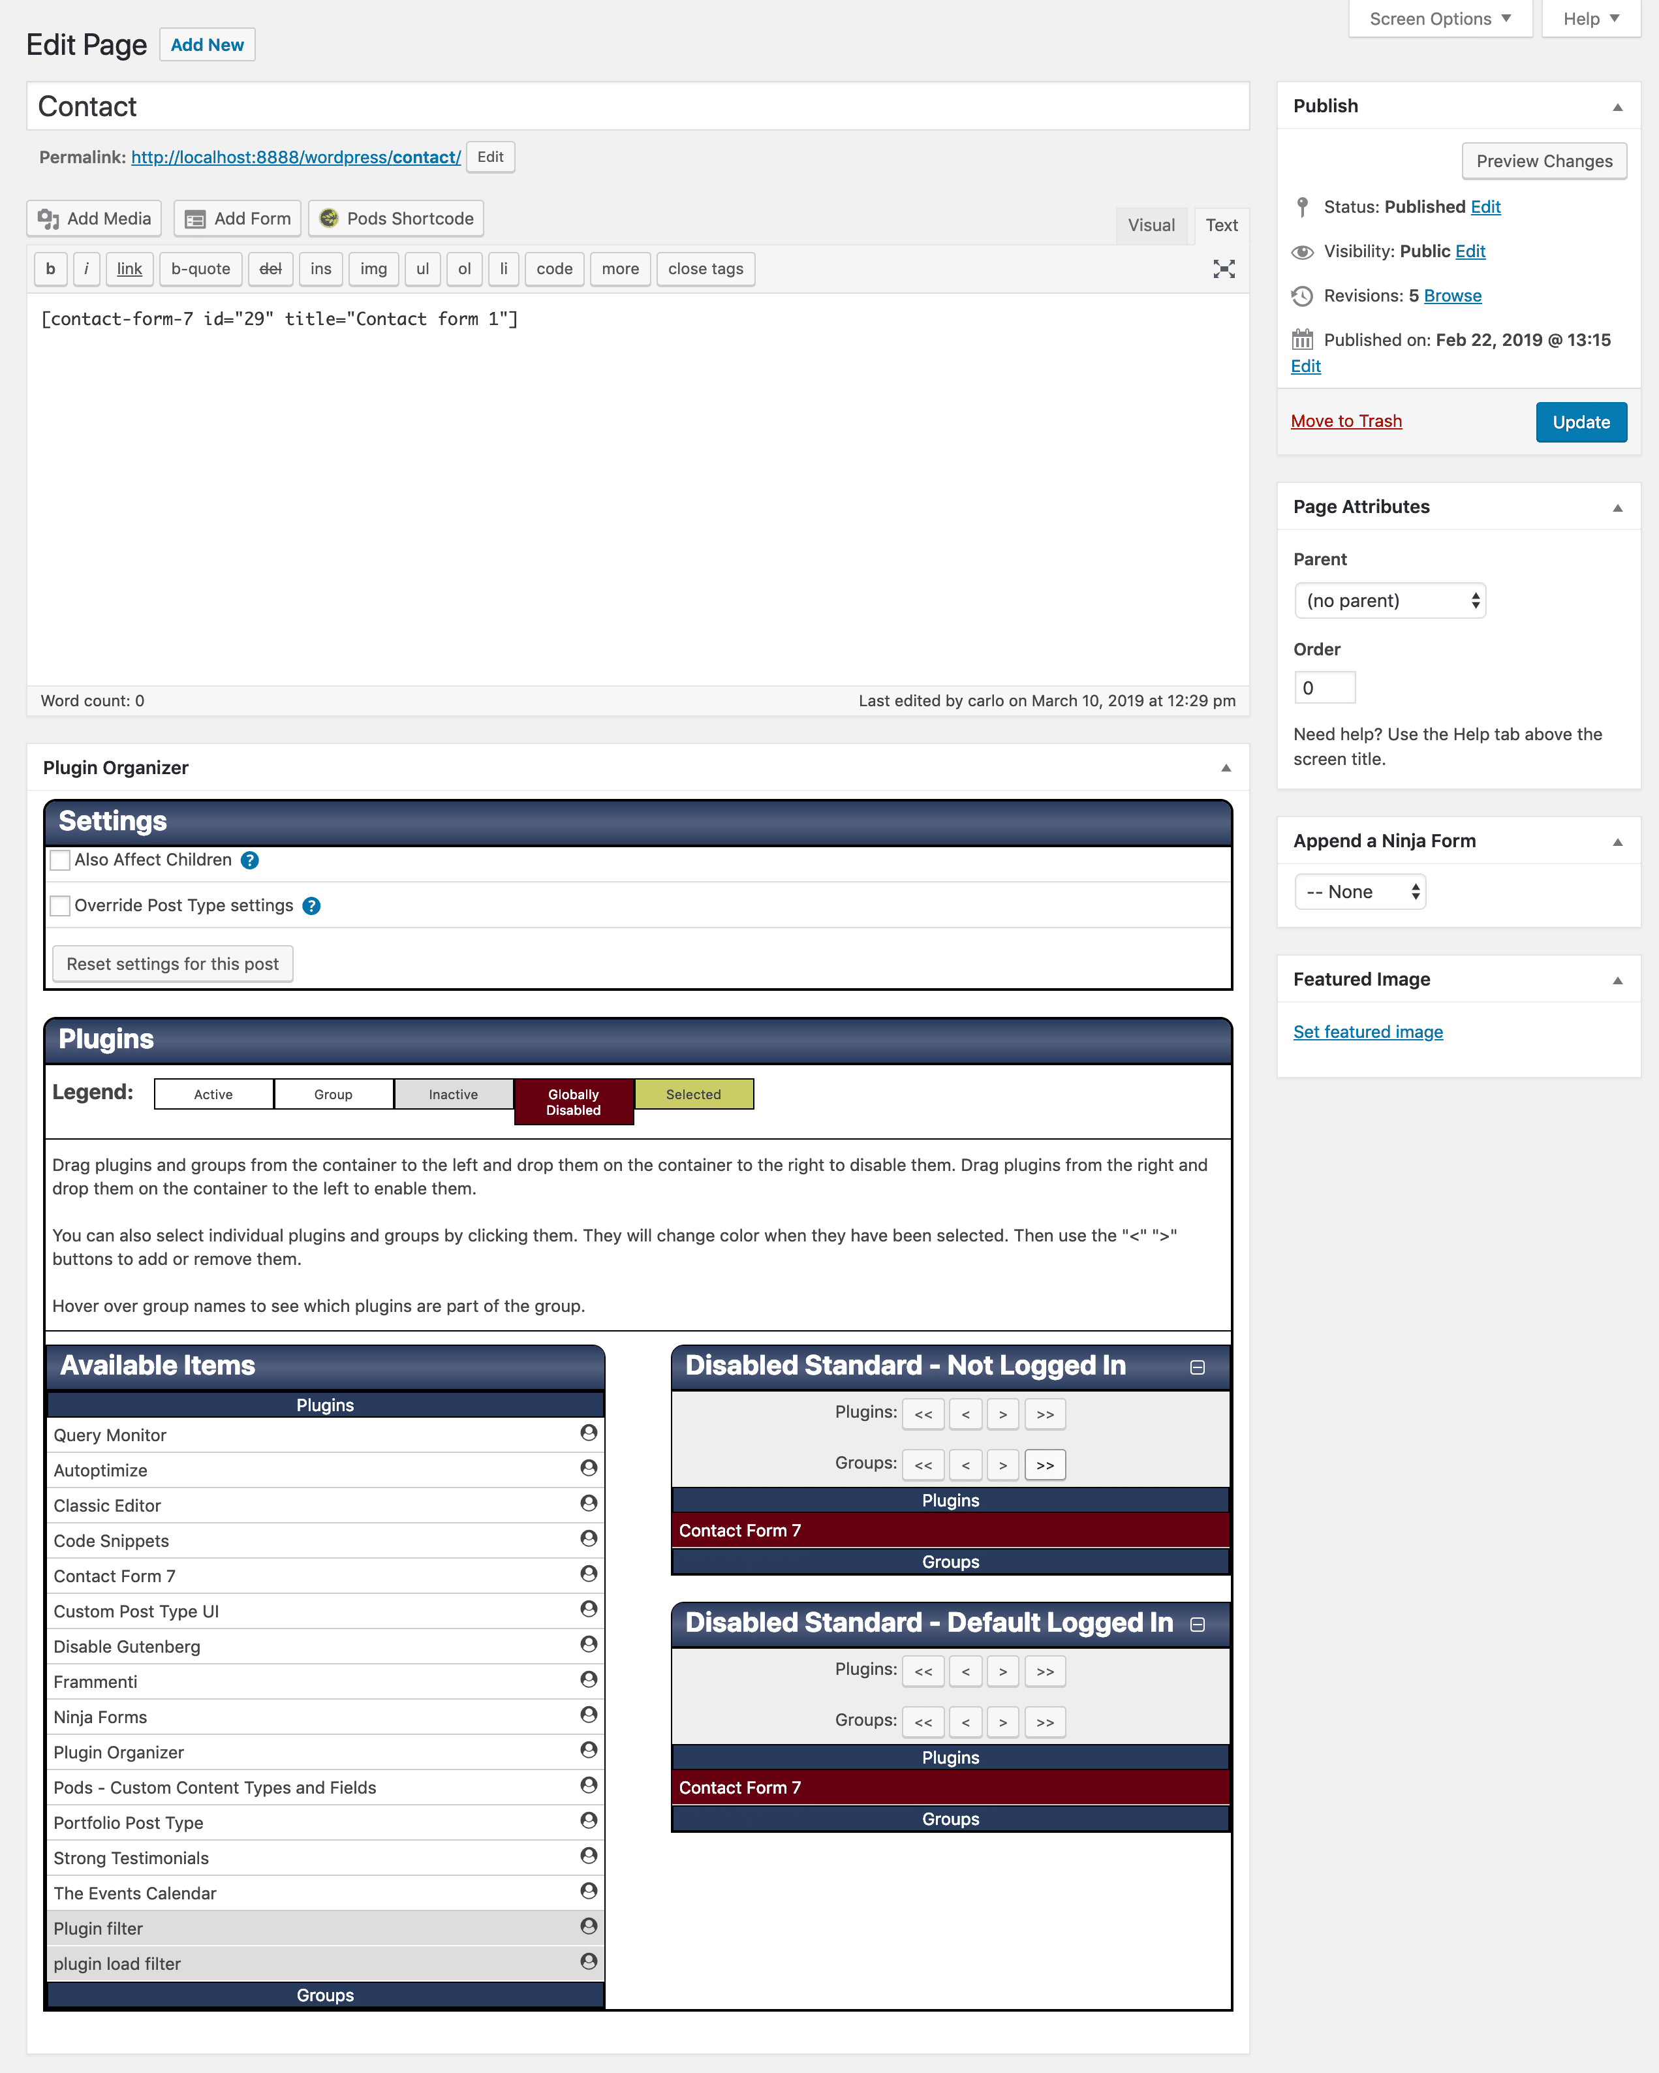
Task: Click the distraction-free writing icon
Action: click(1224, 269)
